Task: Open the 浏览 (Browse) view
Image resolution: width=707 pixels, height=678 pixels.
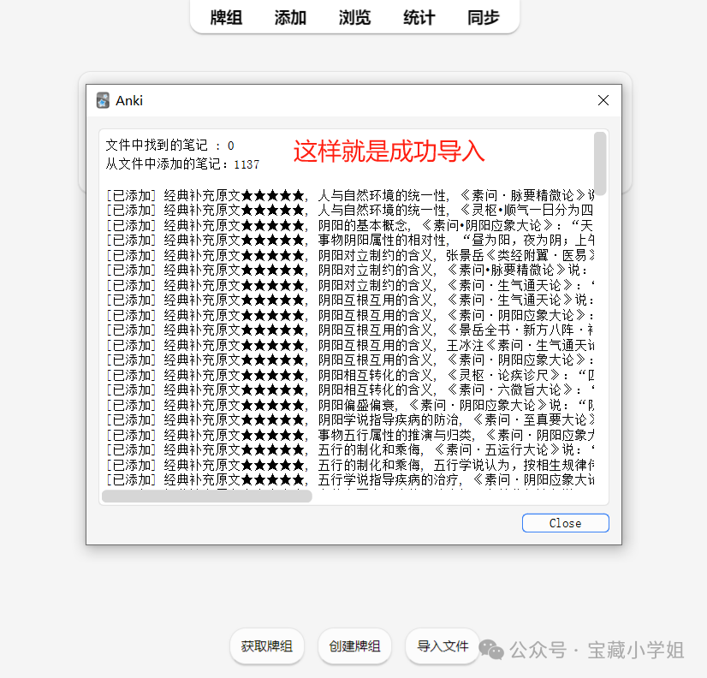Action: [354, 17]
